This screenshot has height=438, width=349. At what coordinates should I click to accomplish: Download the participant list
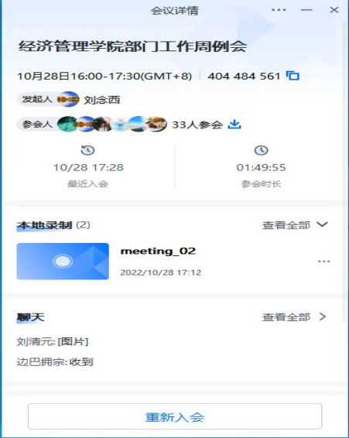tap(234, 125)
